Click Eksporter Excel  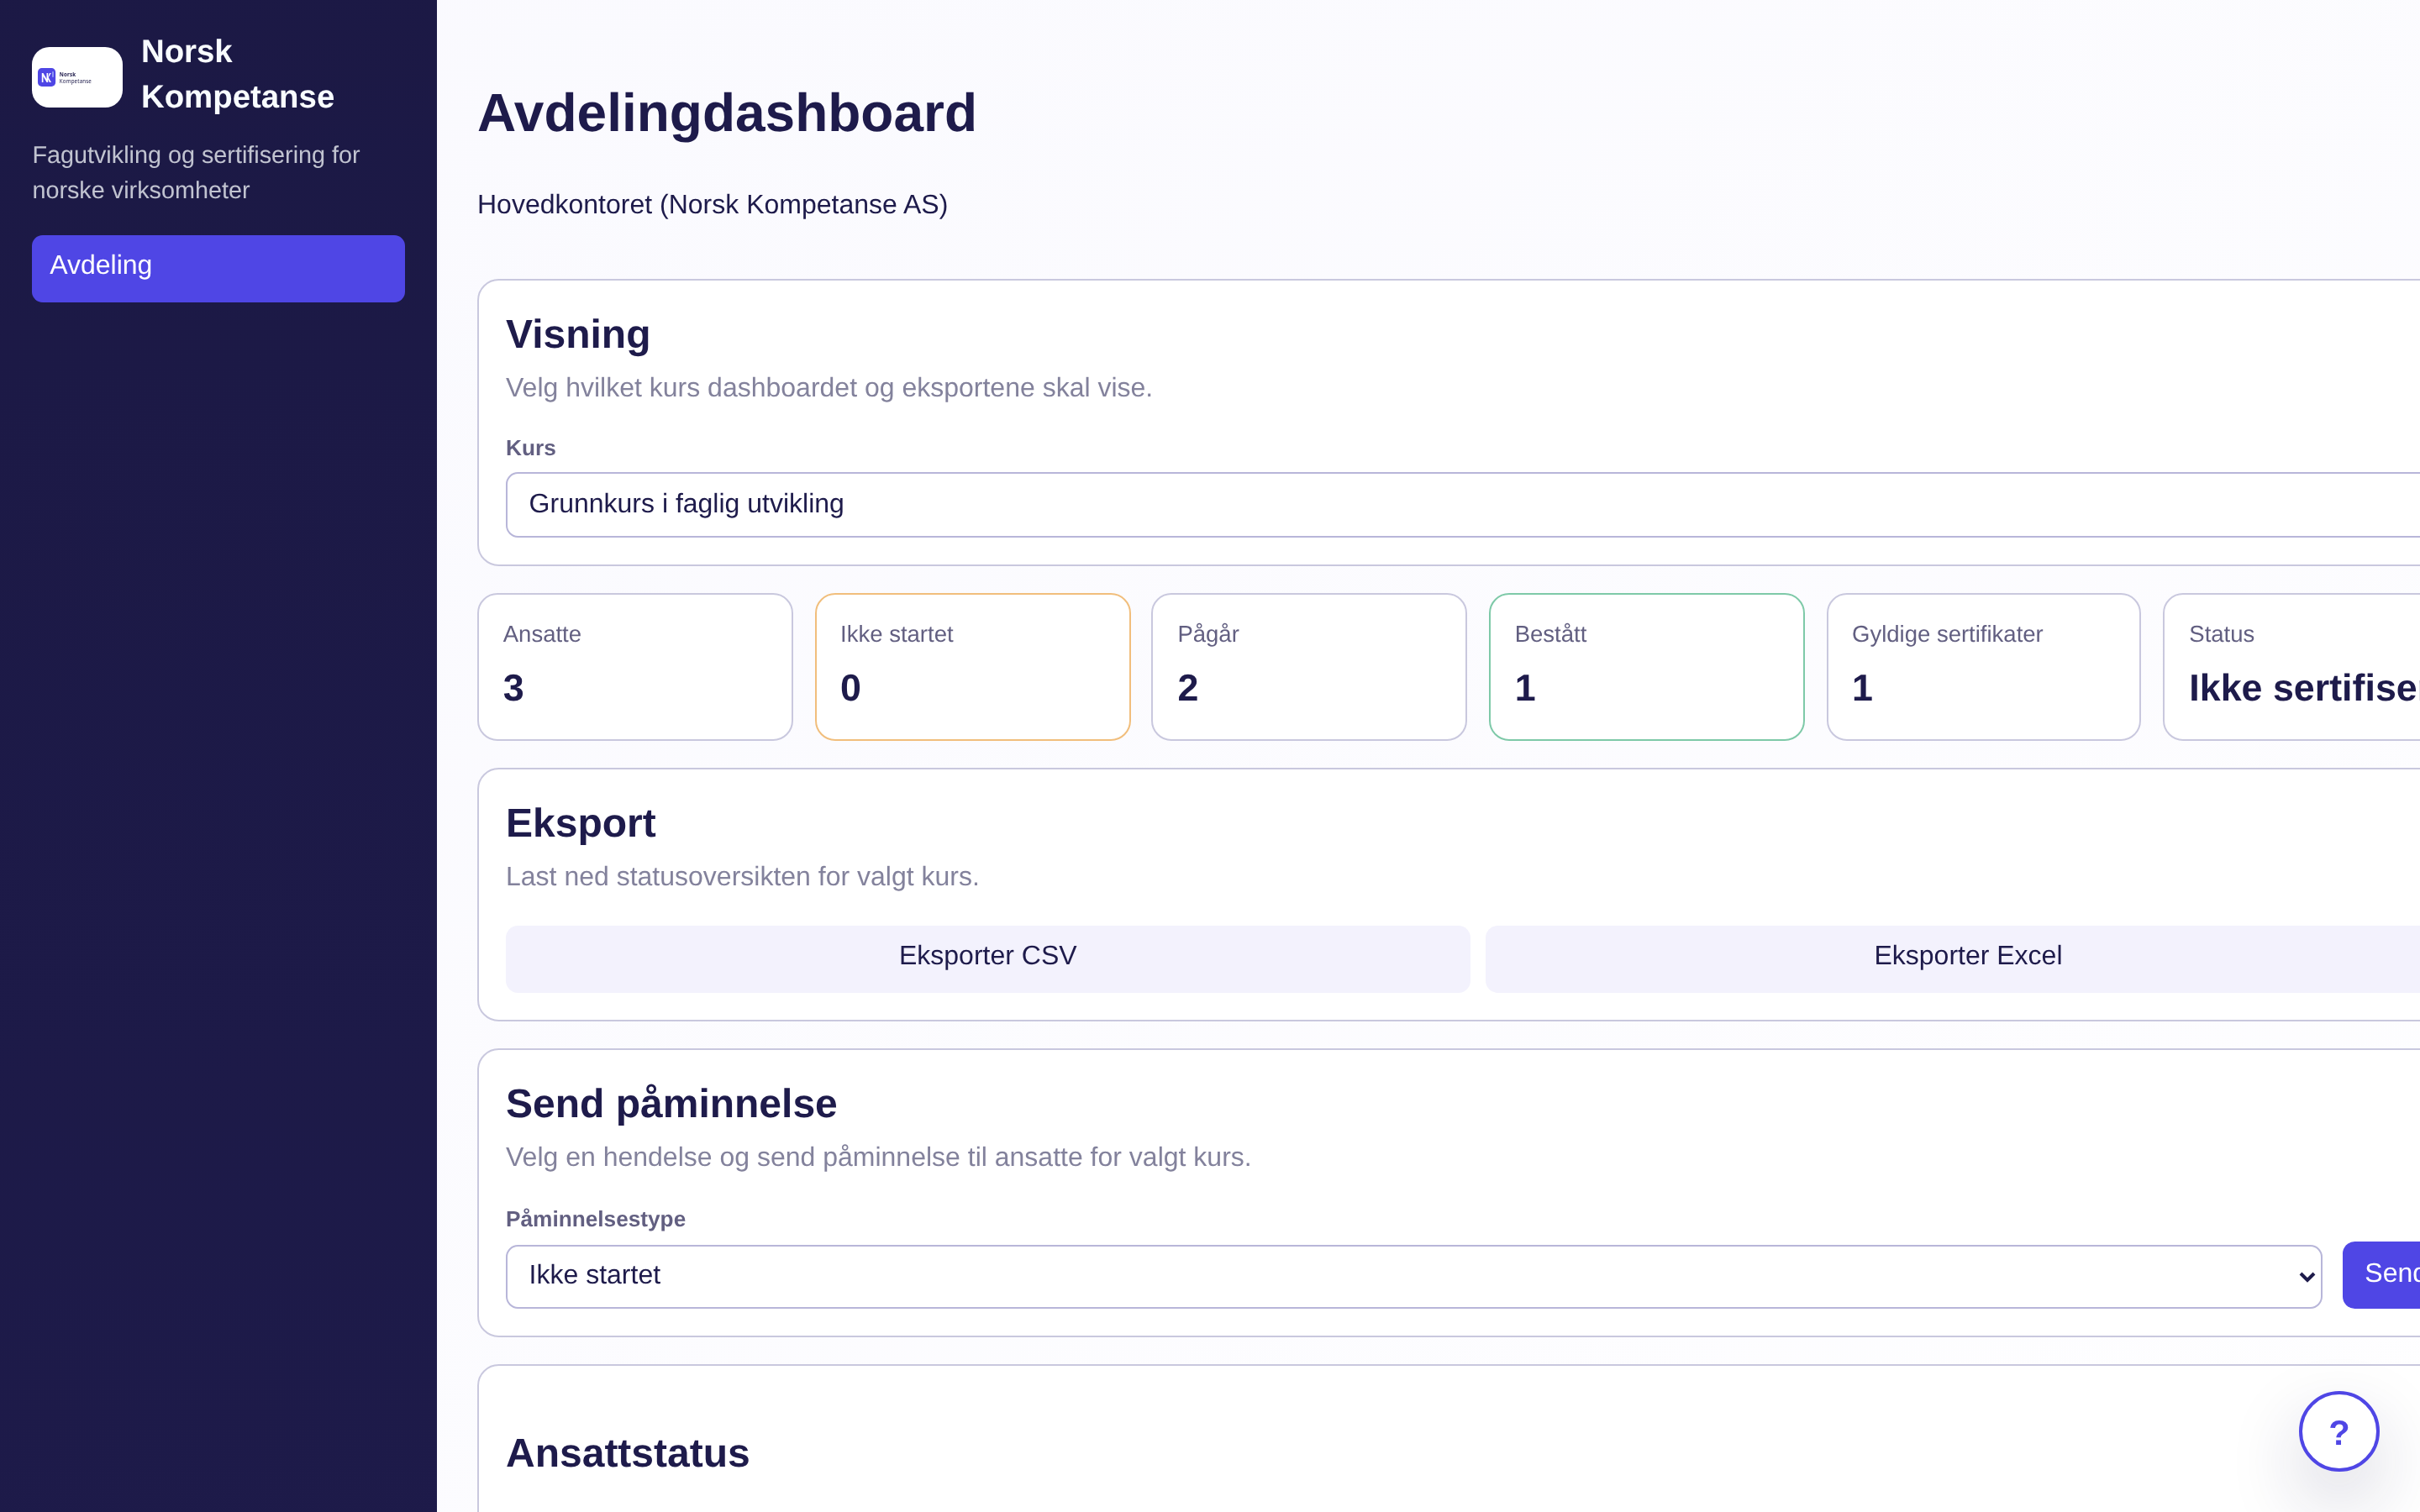1966,957
